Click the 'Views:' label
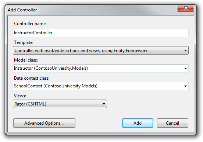This screenshot has width=203, height=142. coord(20,96)
